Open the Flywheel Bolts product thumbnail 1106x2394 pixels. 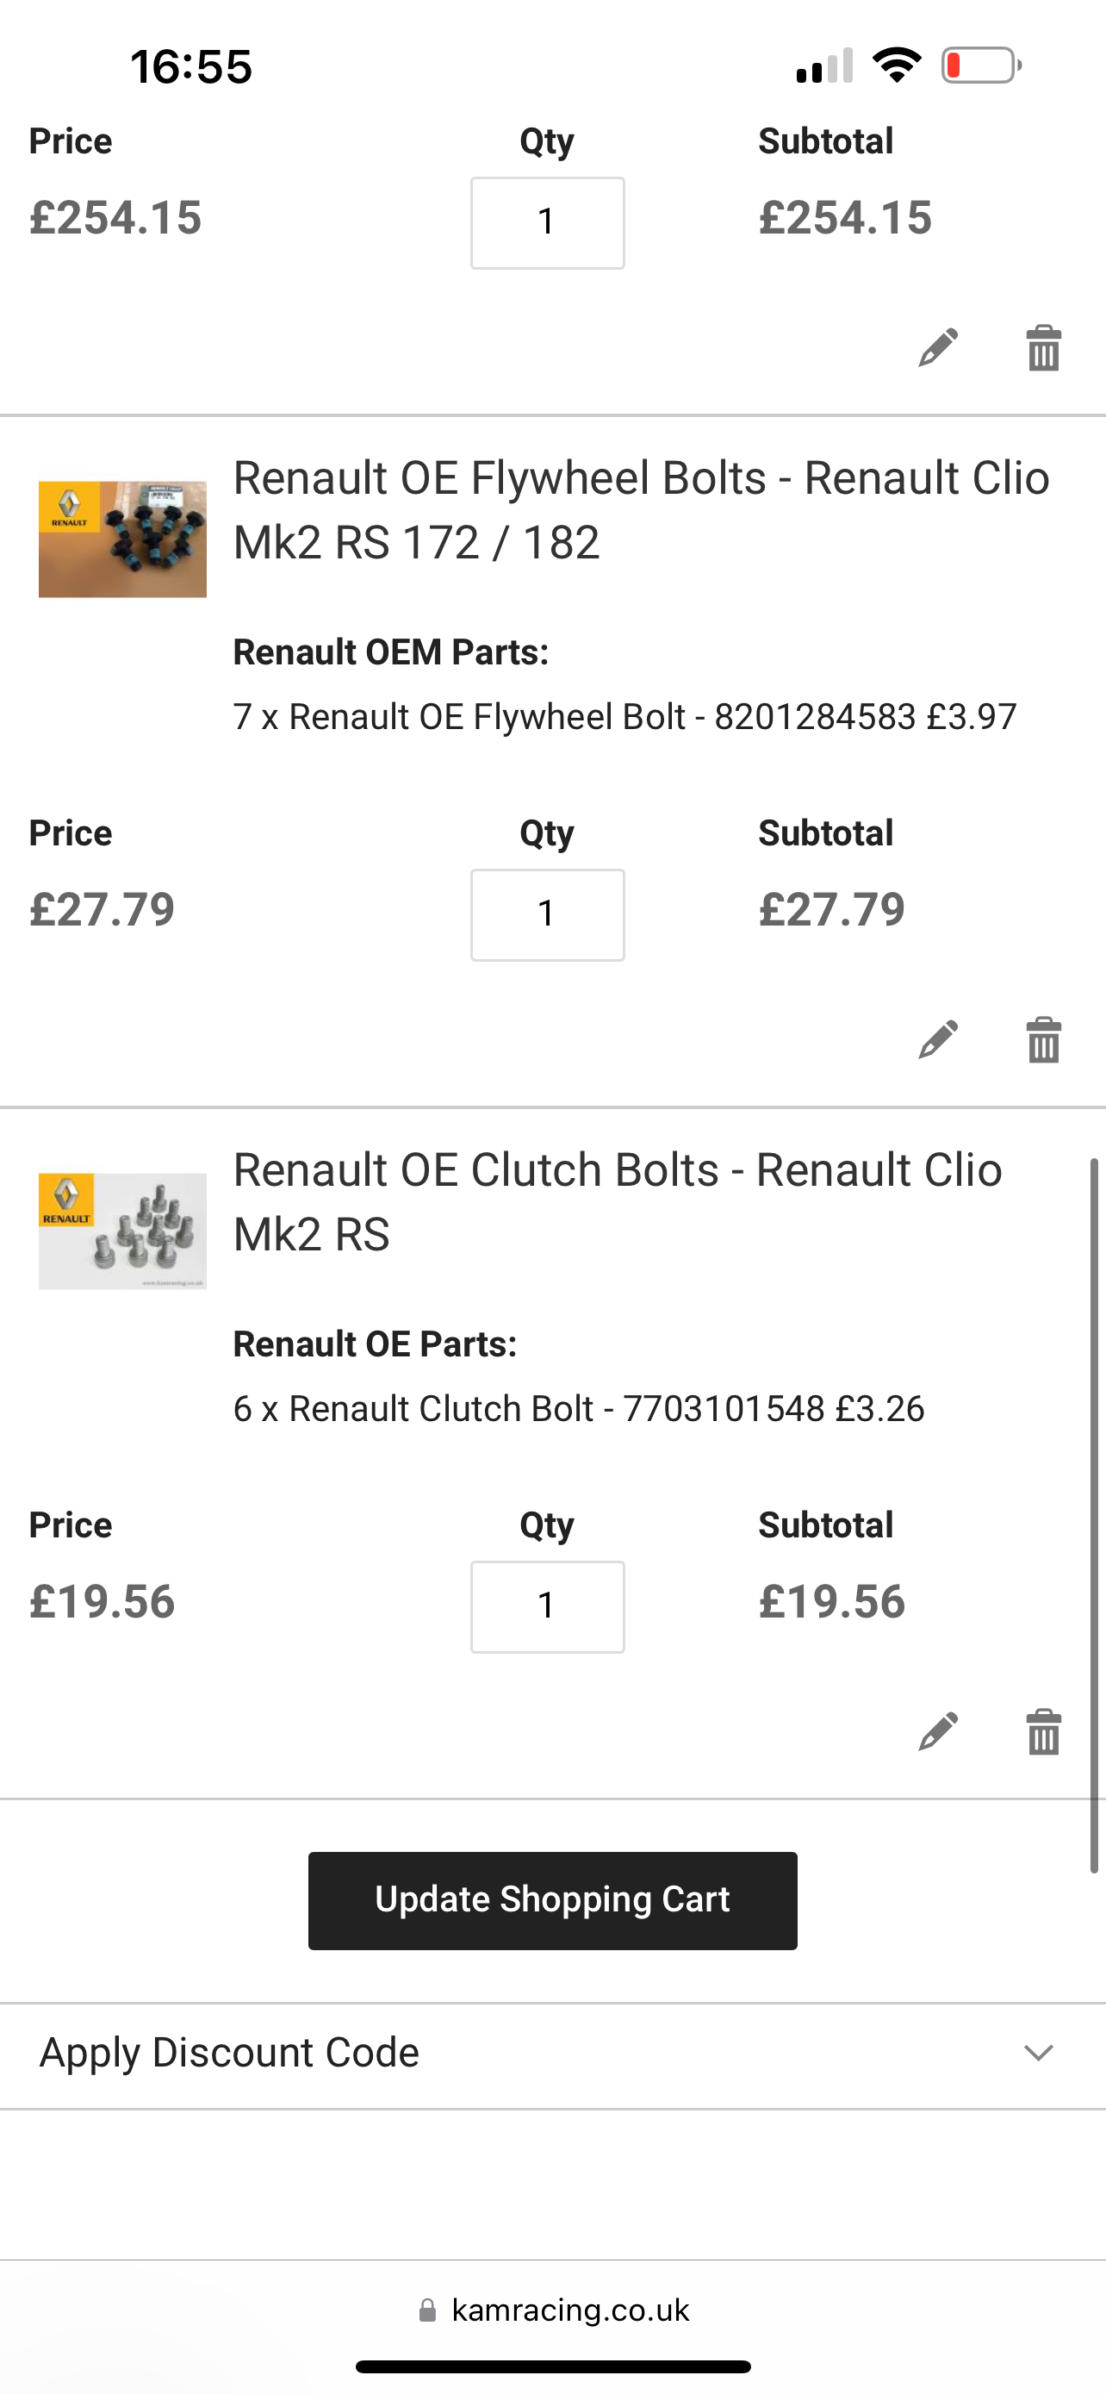click(122, 539)
